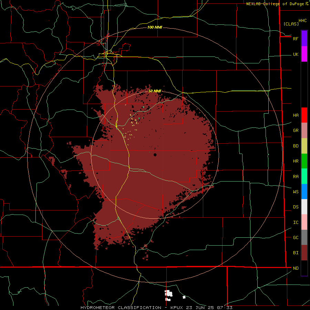Click the 'HR' legend label

click(296, 161)
